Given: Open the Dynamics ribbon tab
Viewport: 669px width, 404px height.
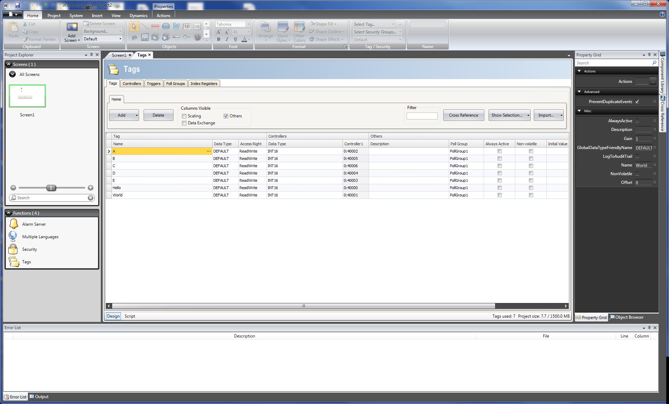Looking at the screenshot, I should click(x=138, y=15).
